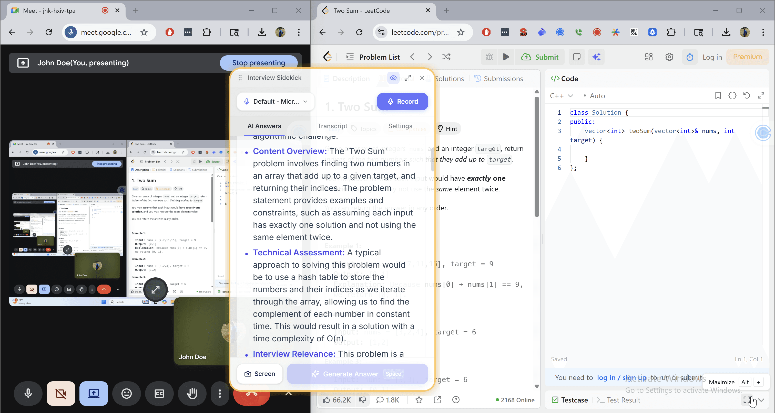Click the problem description scrollbar

click(x=537, y=156)
